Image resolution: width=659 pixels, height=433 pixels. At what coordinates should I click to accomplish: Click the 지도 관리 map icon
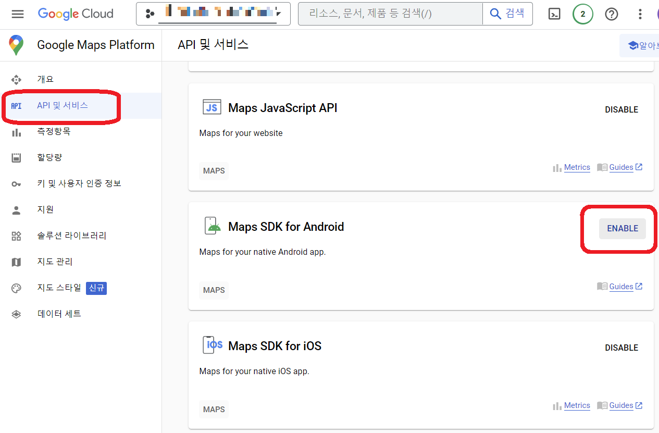pos(16,262)
